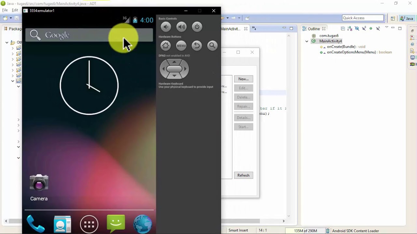The image size is (417, 234).
Task: Switch to the Java perspective
Action: pos(407,19)
